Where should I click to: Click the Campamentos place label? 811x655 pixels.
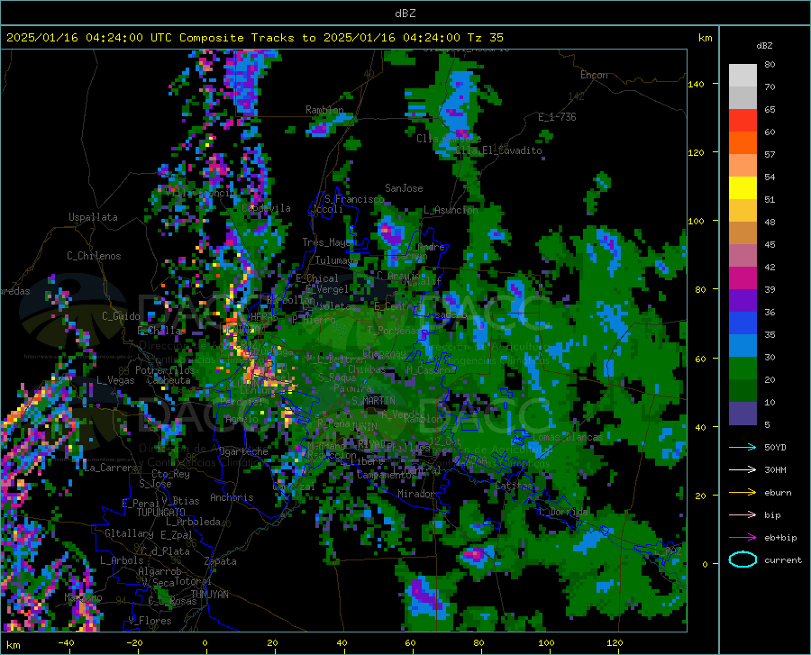click(x=387, y=475)
